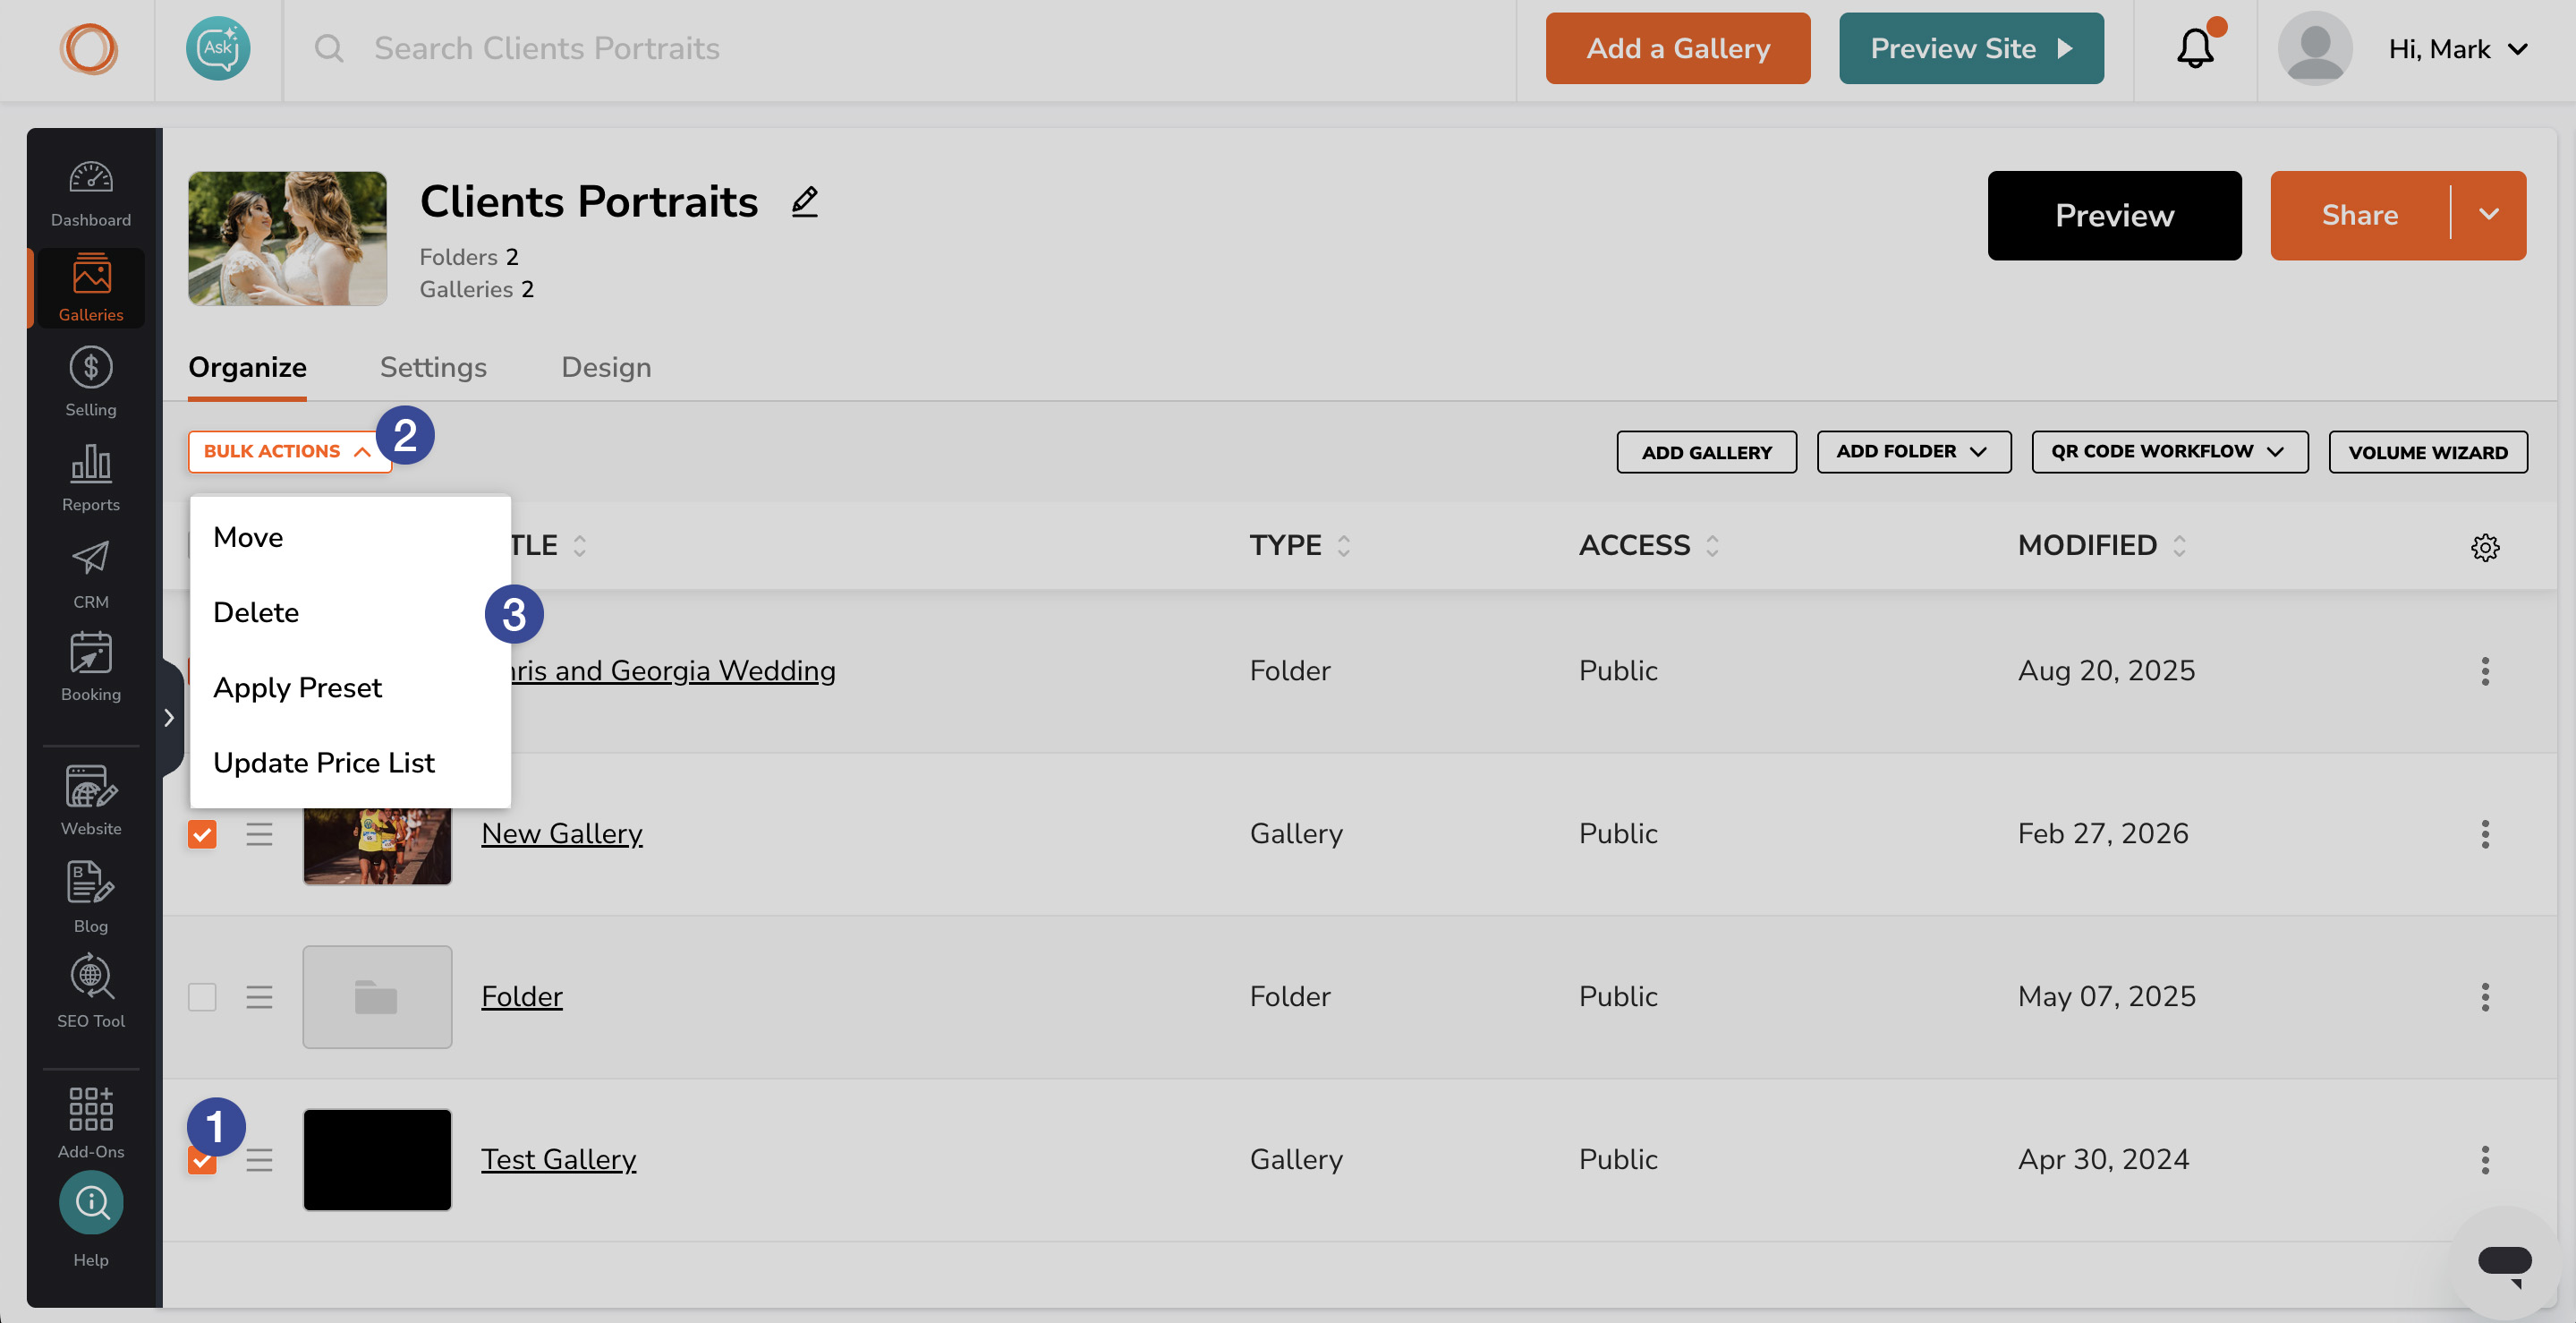Click the Add a Gallery button
The width and height of the screenshot is (2576, 1323).
[x=1677, y=48]
